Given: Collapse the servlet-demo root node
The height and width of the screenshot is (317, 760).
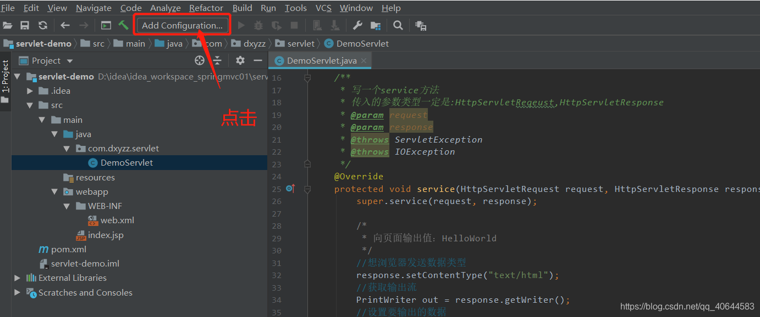Looking at the screenshot, I should (18, 76).
